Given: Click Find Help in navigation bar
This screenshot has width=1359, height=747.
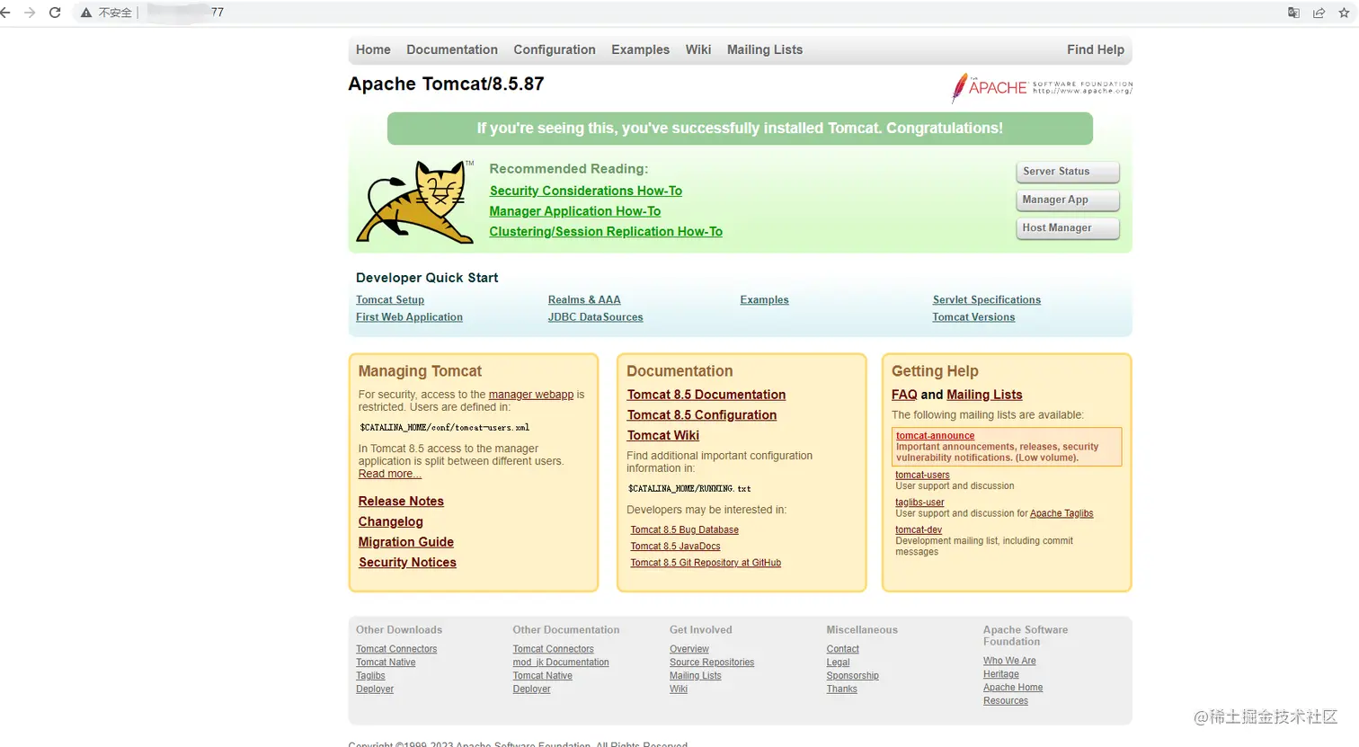Looking at the screenshot, I should (x=1096, y=49).
